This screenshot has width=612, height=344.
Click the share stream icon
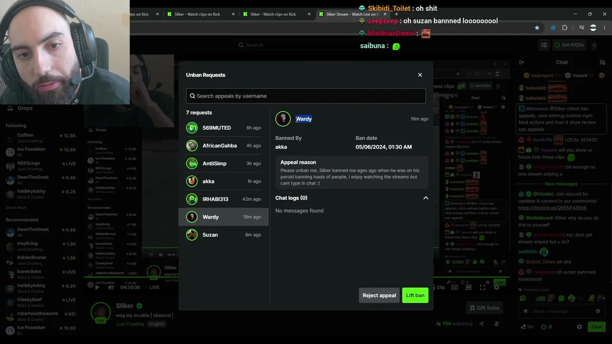pyautogui.click(x=481, y=324)
